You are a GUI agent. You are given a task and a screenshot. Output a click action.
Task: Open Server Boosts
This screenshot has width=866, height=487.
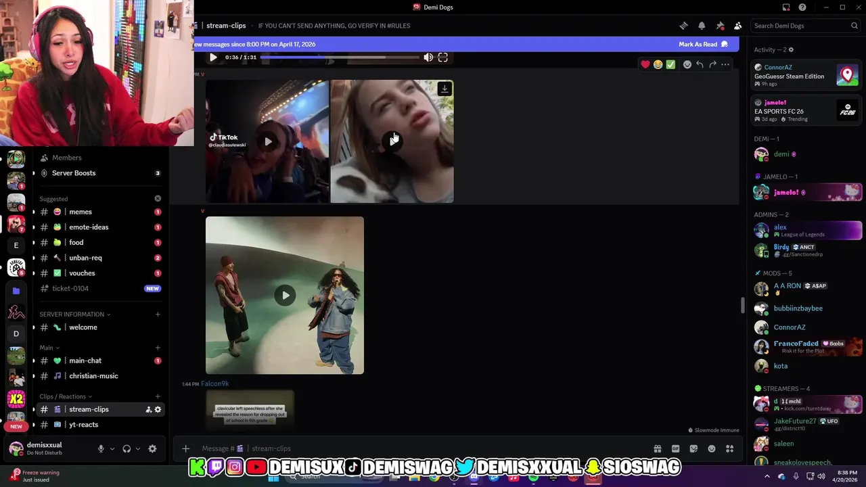coord(99,173)
